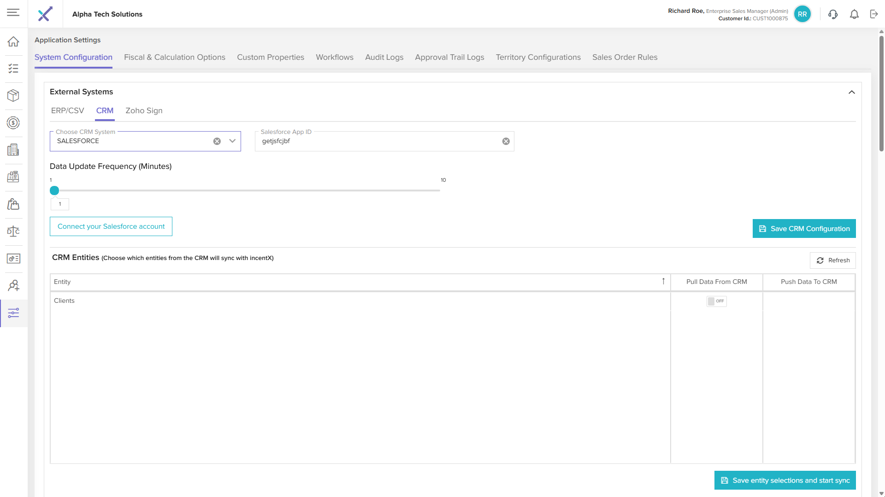Click the Data Update Frequency slider handle

pyautogui.click(x=54, y=191)
